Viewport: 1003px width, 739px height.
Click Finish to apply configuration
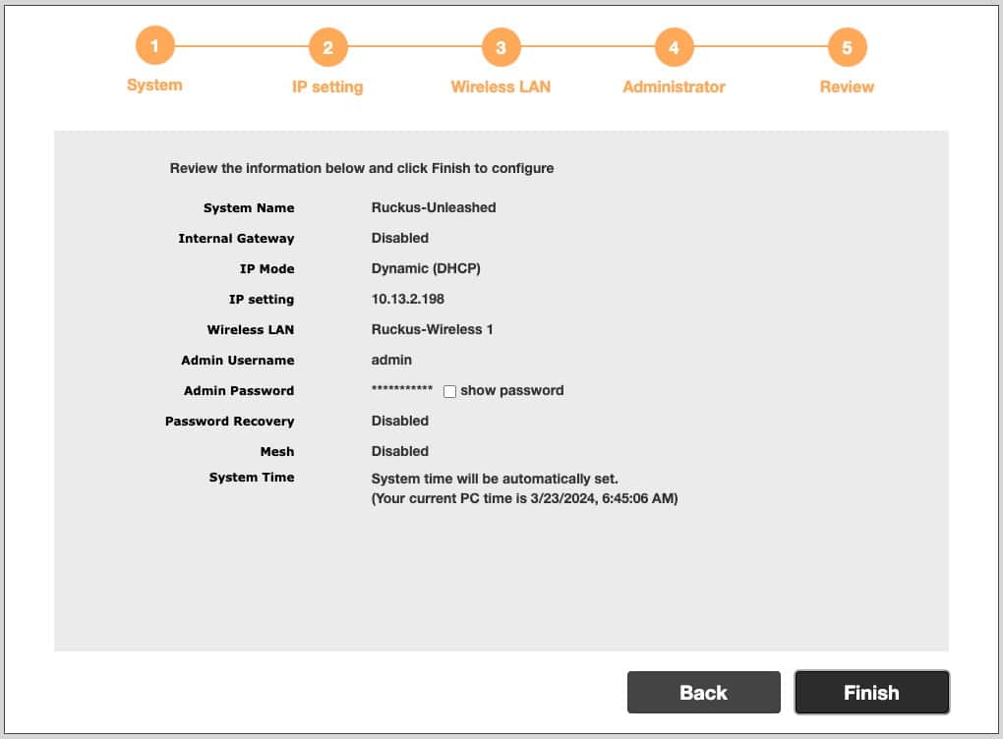871,692
